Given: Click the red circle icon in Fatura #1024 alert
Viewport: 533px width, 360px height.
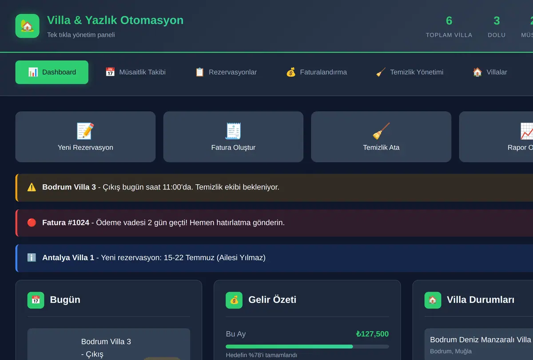Looking at the screenshot, I should click(32, 222).
